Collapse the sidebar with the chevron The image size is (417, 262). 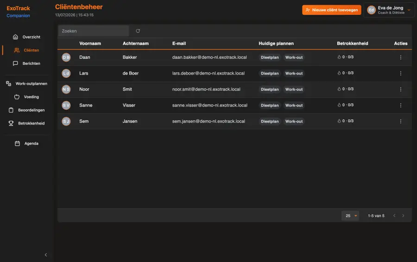[46, 255]
